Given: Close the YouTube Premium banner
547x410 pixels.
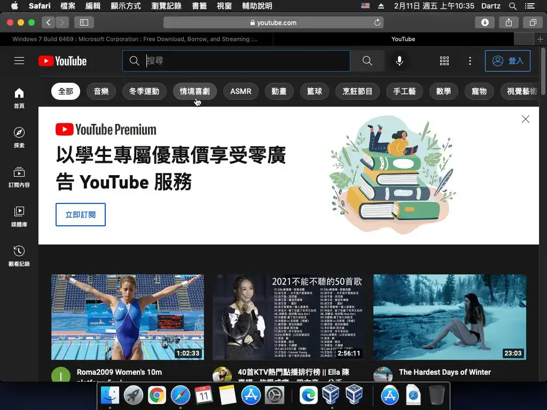Looking at the screenshot, I should (526, 119).
